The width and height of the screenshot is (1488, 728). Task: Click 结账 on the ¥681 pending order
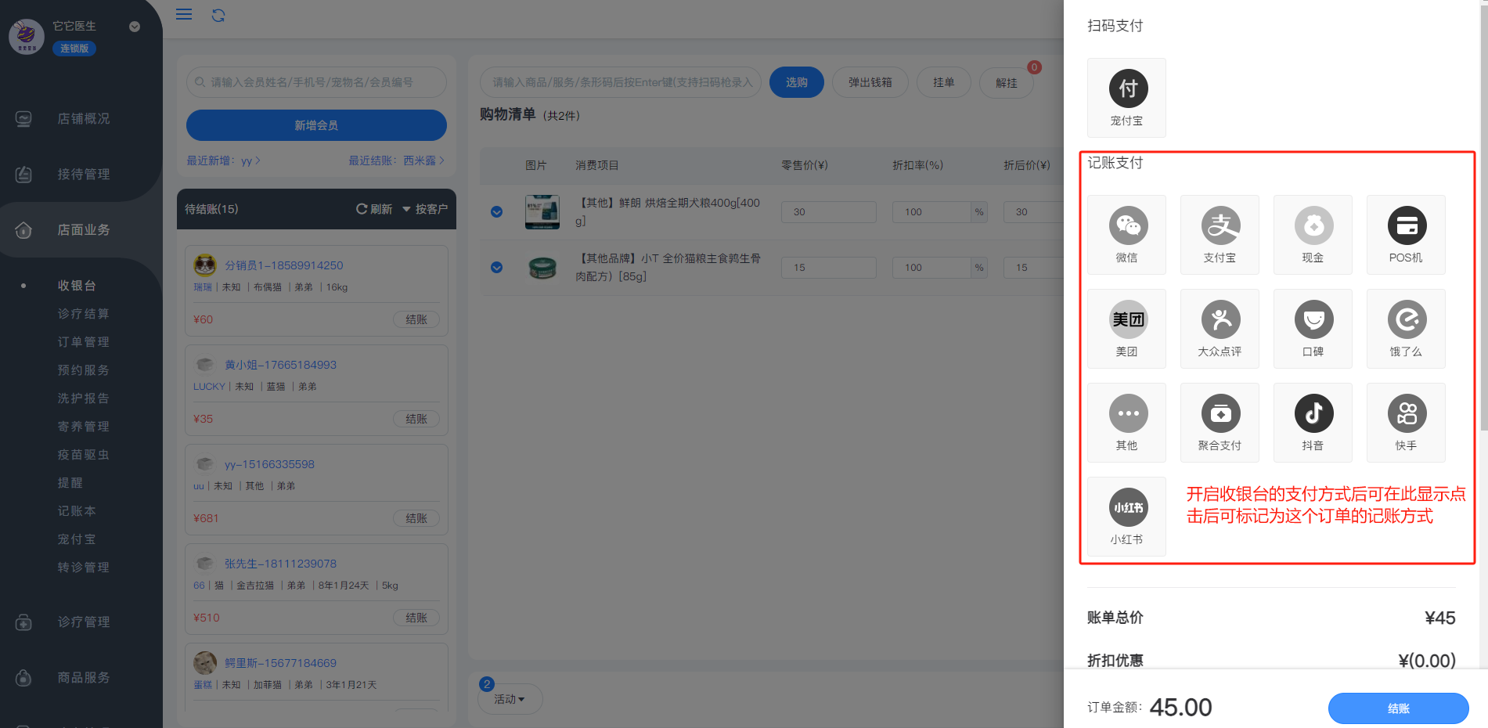pos(416,518)
